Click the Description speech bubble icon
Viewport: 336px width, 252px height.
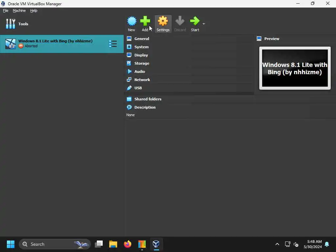129,107
